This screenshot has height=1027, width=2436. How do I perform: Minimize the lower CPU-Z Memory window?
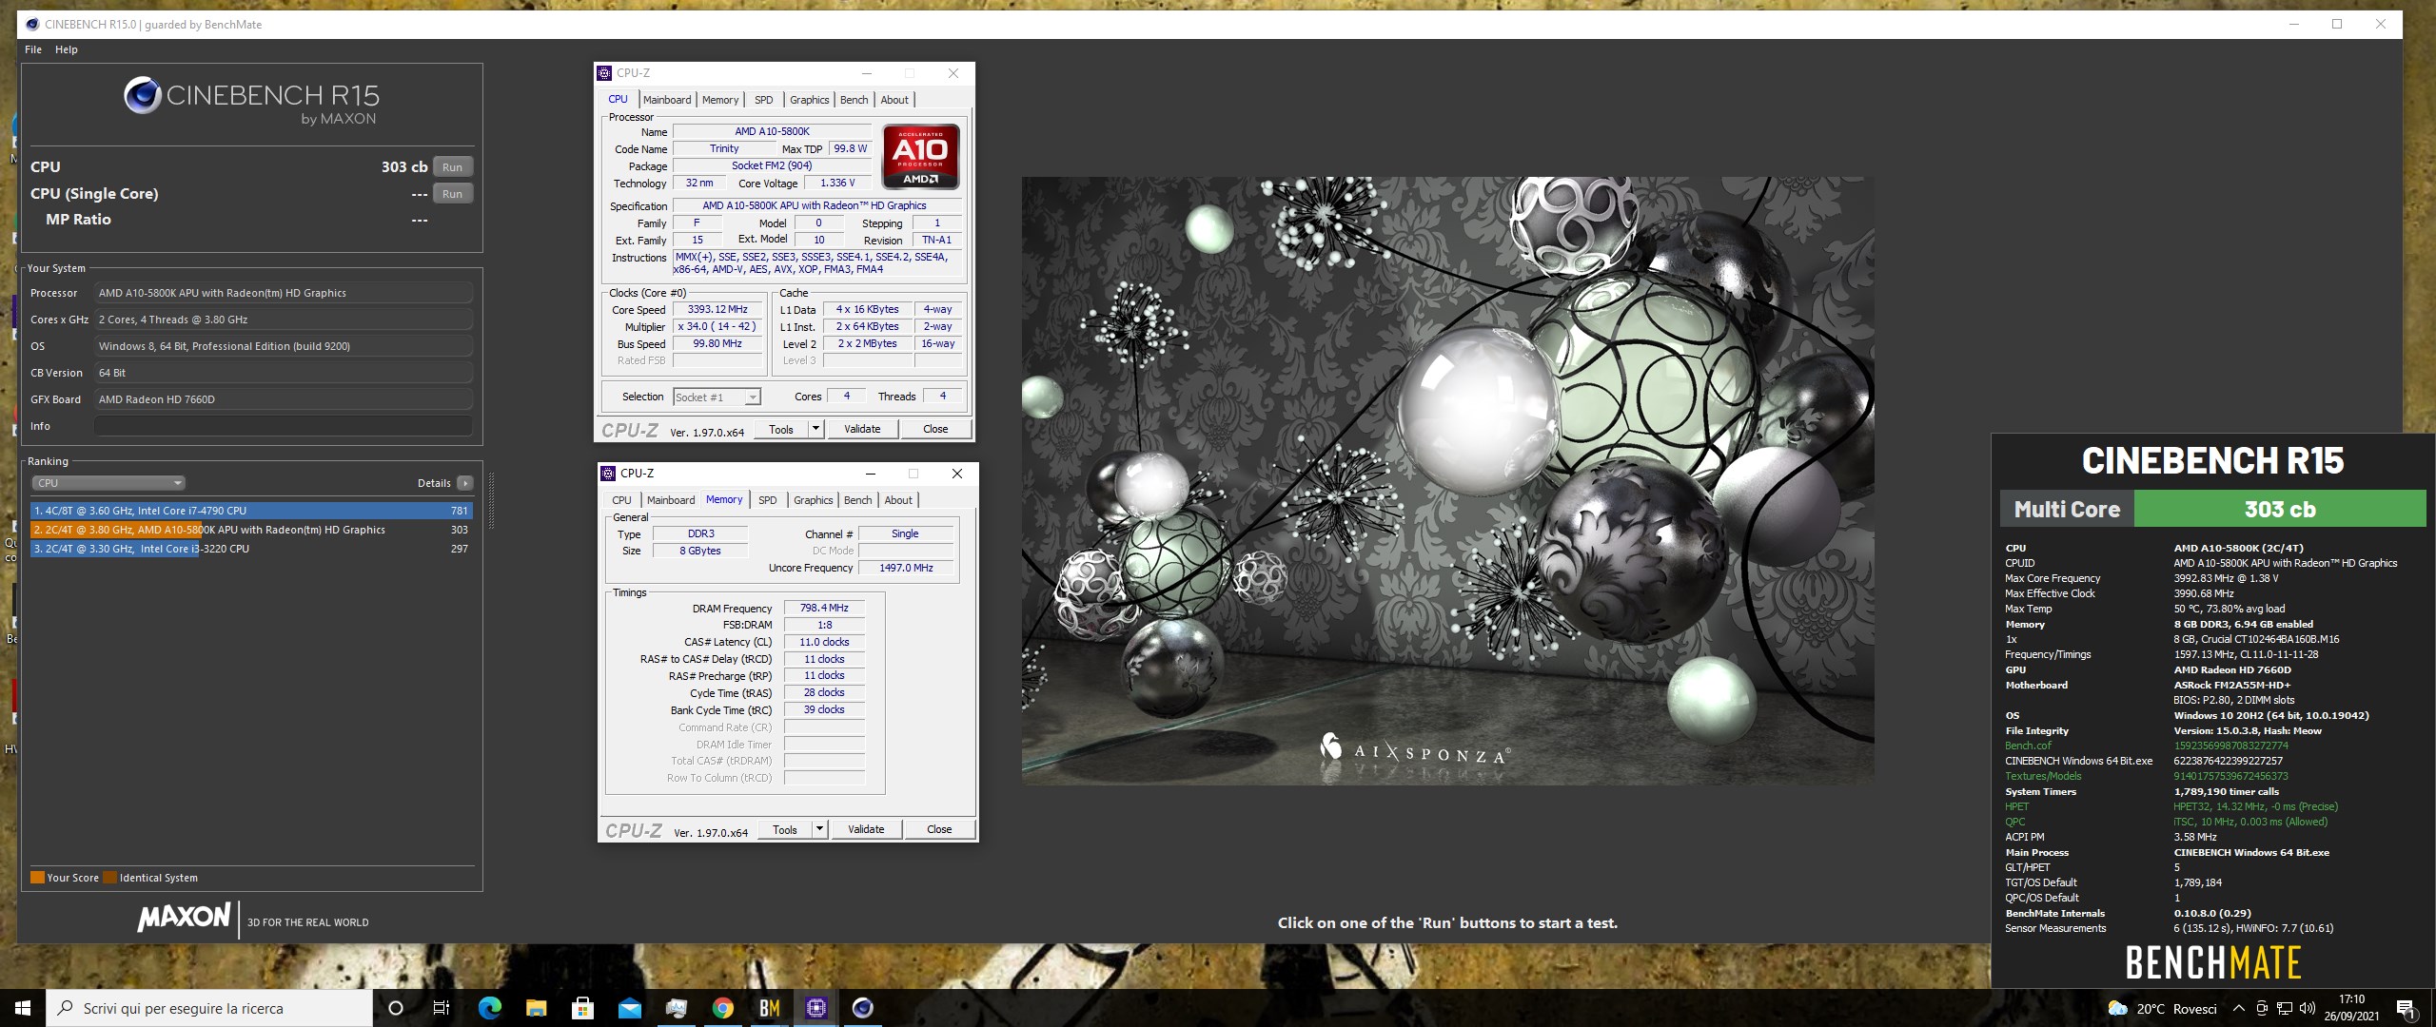point(870,474)
